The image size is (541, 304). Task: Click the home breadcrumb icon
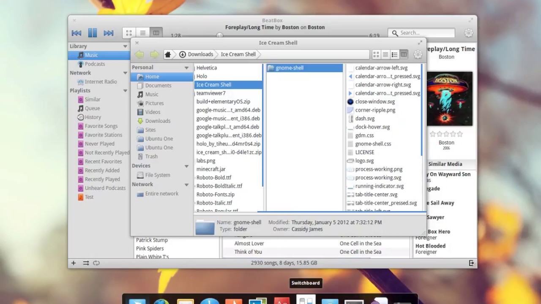(x=168, y=54)
